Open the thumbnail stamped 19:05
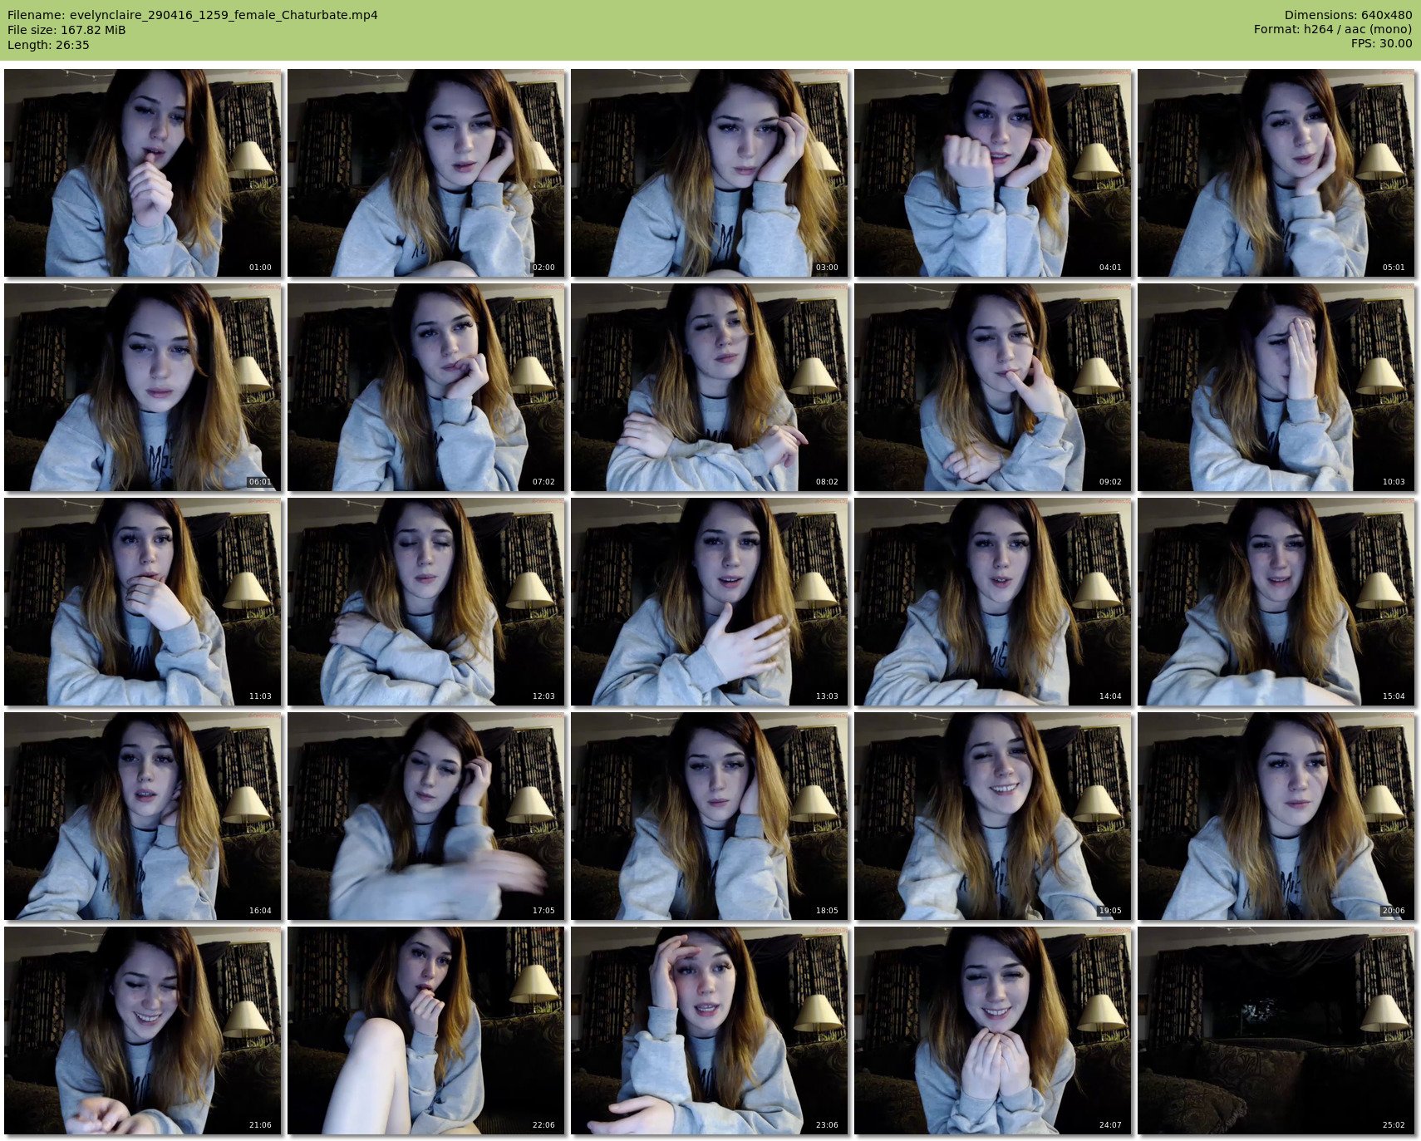The width and height of the screenshot is (1421, 1141). pos(993,816)
